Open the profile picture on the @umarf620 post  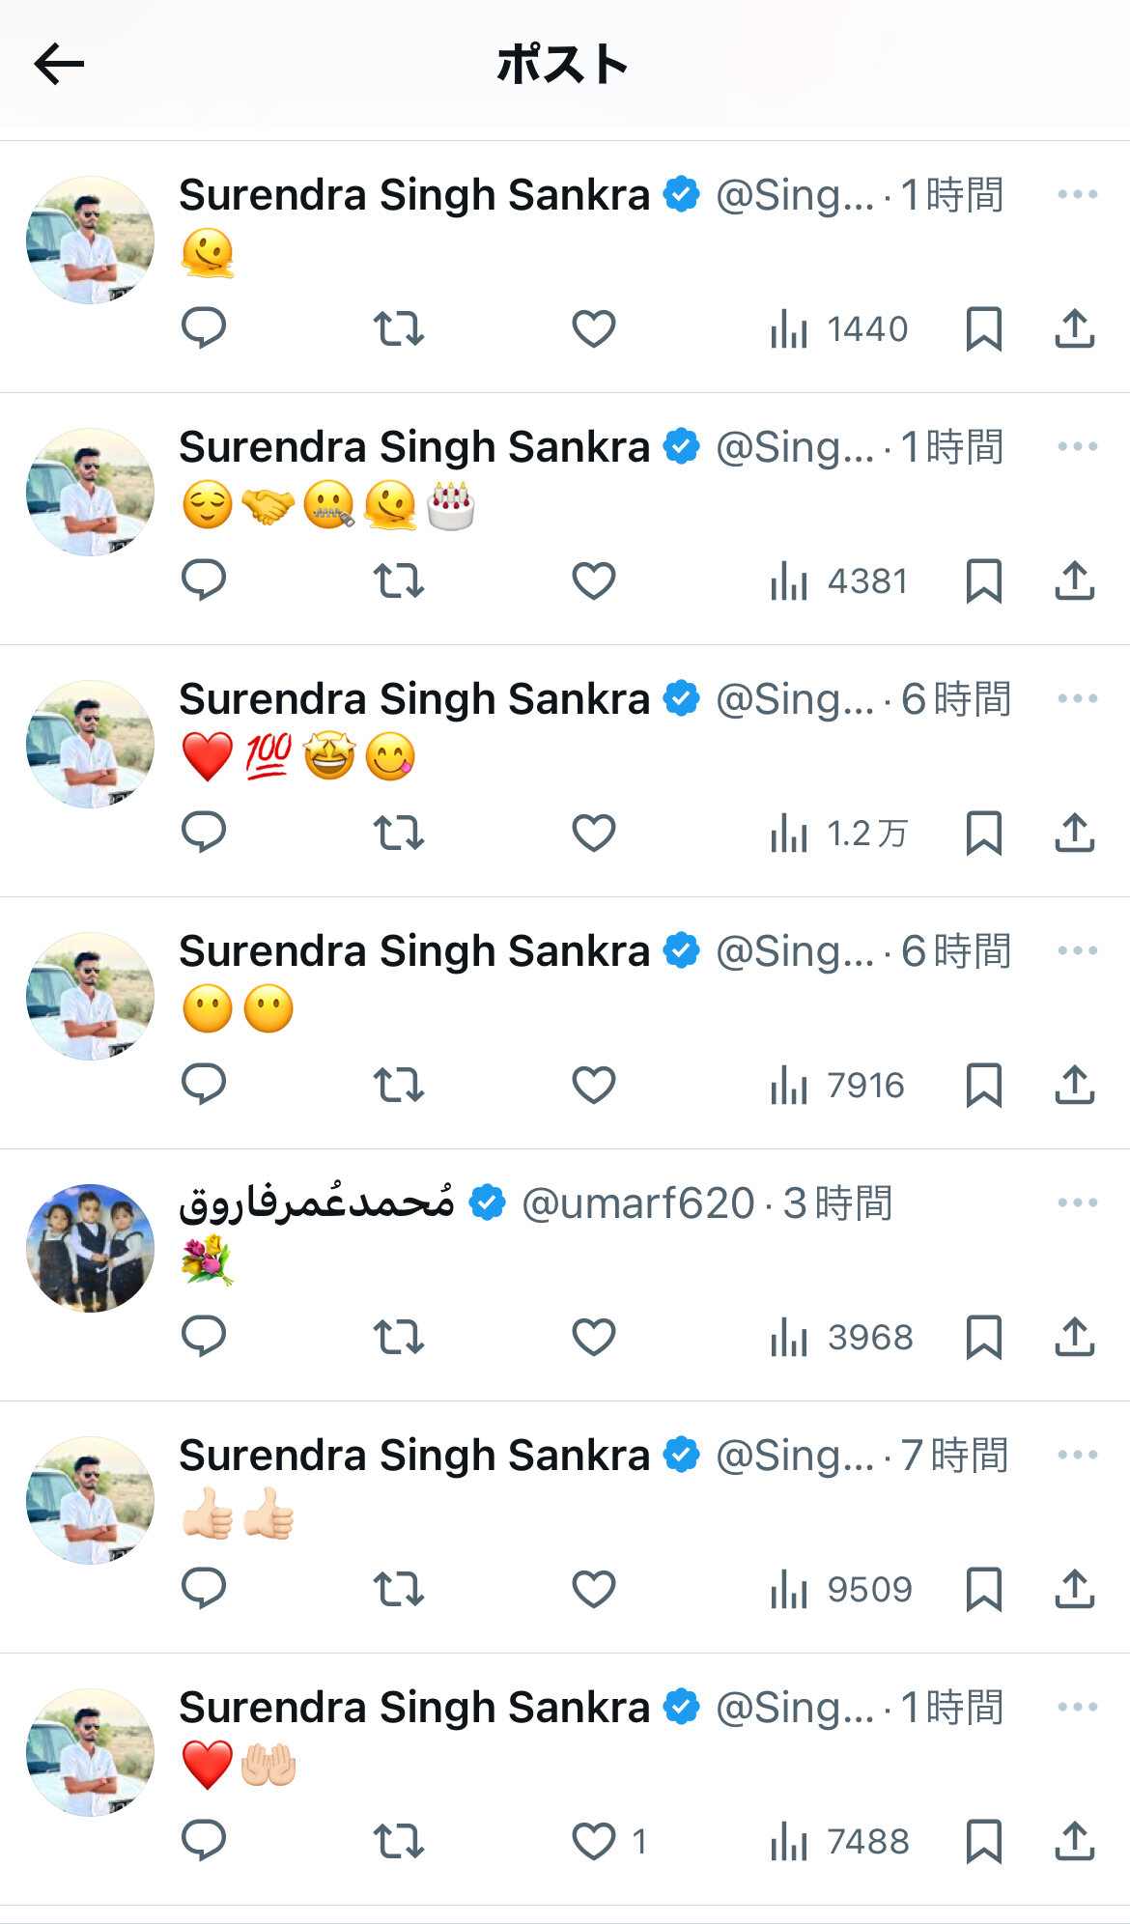pos(90,1248)
